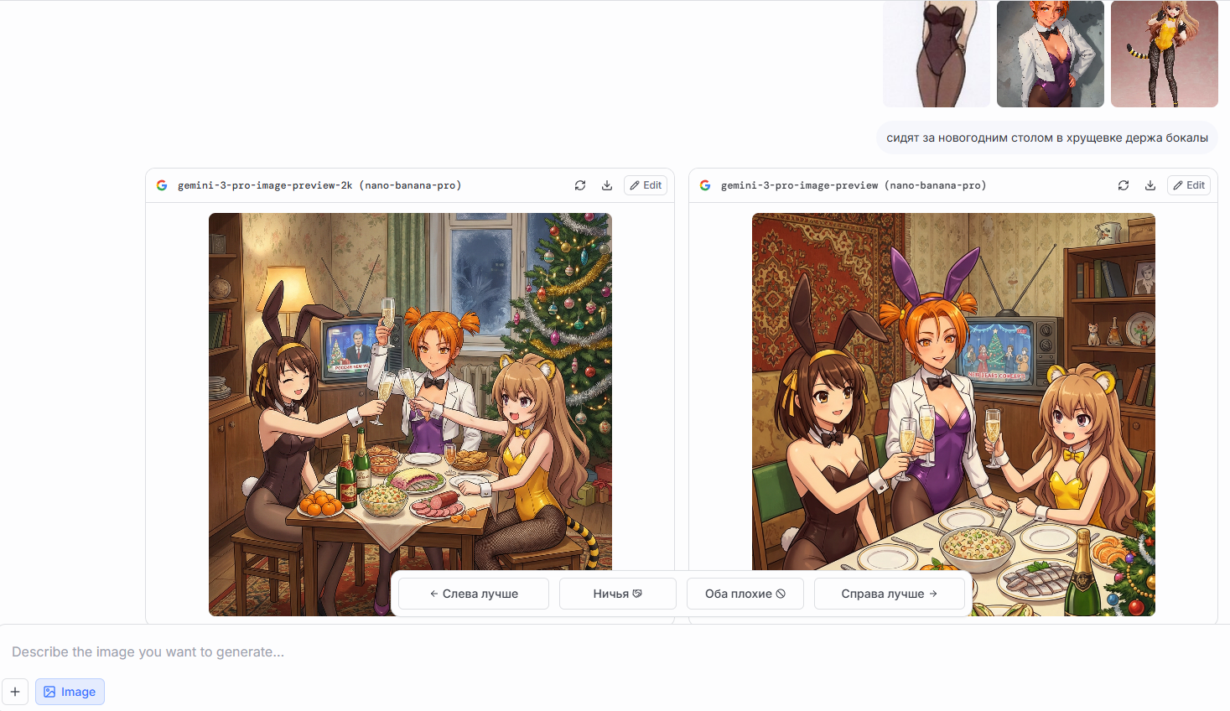The width and height of the screenshot is (1230, 711).
Task: Vote 'Оба плохие' both bad
Action: click(x=745, y=594)
